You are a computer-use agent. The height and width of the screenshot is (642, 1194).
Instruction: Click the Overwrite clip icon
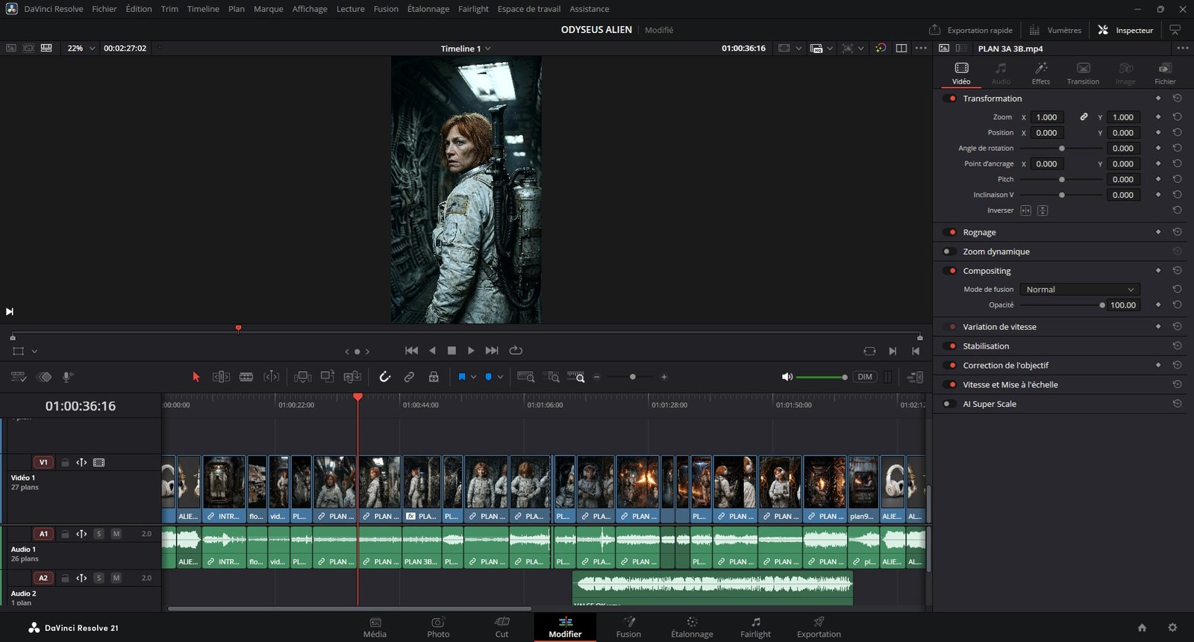click(328, 377)
